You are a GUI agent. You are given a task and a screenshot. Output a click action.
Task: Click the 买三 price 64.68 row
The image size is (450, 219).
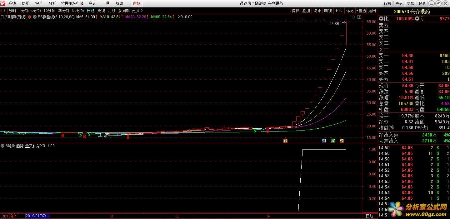coord(414,68)
